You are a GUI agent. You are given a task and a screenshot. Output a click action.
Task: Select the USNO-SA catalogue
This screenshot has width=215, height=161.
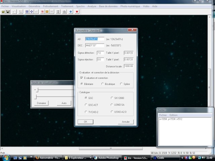112,105
